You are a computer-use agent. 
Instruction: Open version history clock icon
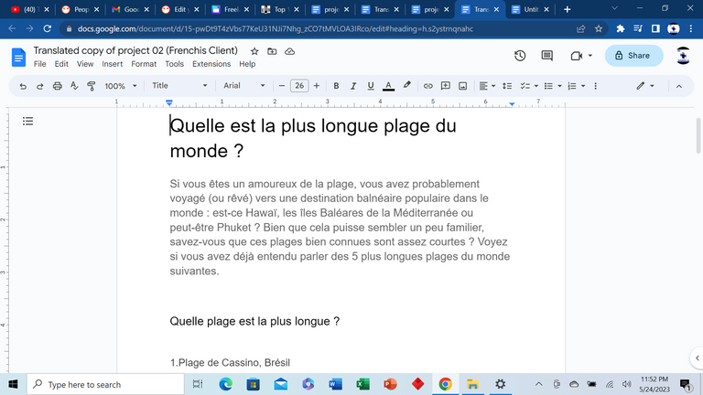(520, 56)
